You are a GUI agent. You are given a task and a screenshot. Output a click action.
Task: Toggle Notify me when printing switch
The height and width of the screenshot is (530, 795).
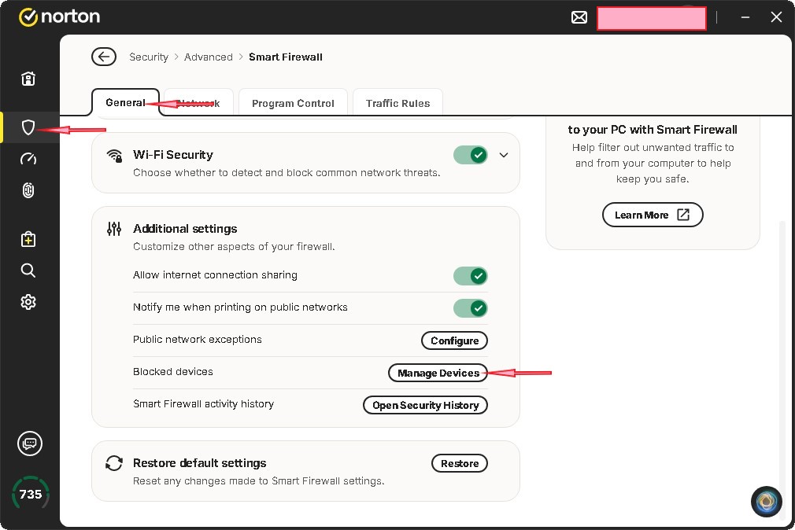[x=471, y=308]
